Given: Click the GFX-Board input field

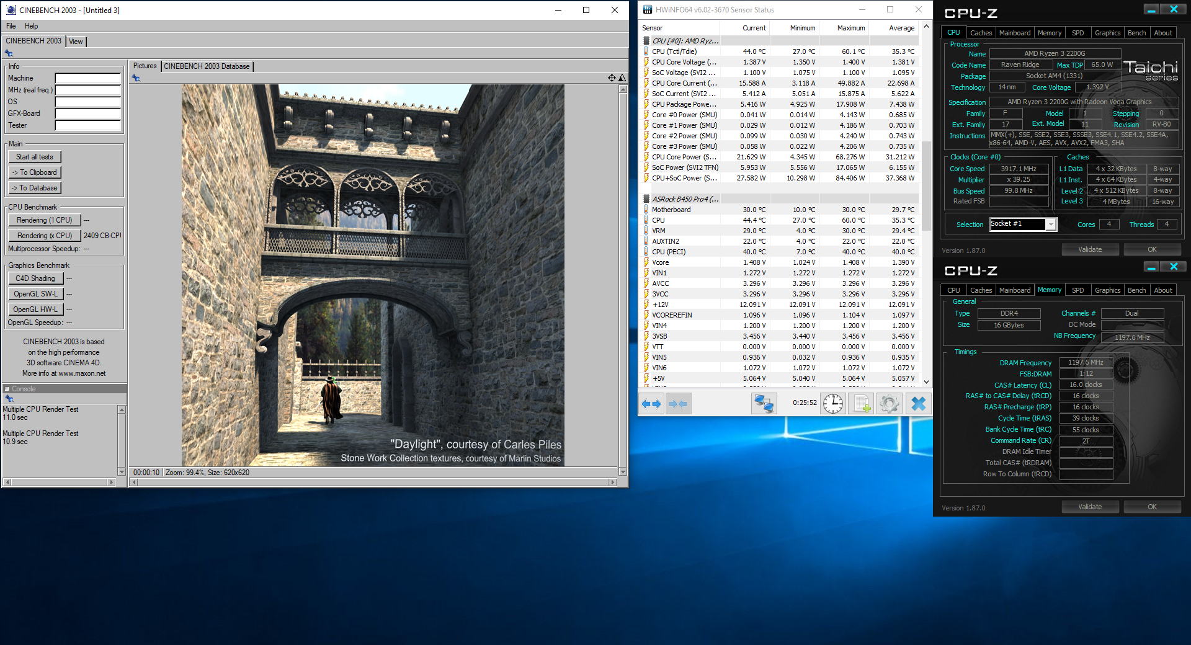Looking at the screenshot, I should [88, 113].
